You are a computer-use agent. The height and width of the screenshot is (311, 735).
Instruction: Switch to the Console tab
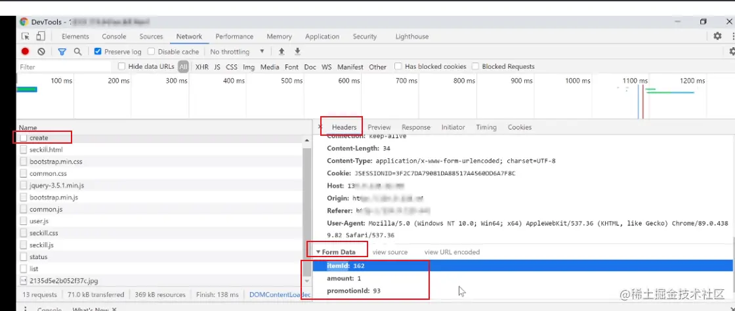[x=114, y=36]
